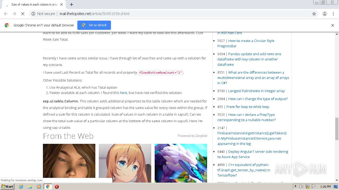This screenshot has width=339, height=190.
Task: Open 'FirebaseInstanceId.getInstance().getToken()' link
Action: [x=252, y=138]
